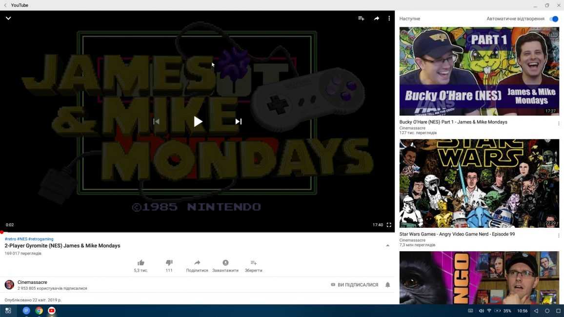The height and width of the screenshot is (317, 564).
Task: Click the red video progress scrubber
Action: click(1, 232)
